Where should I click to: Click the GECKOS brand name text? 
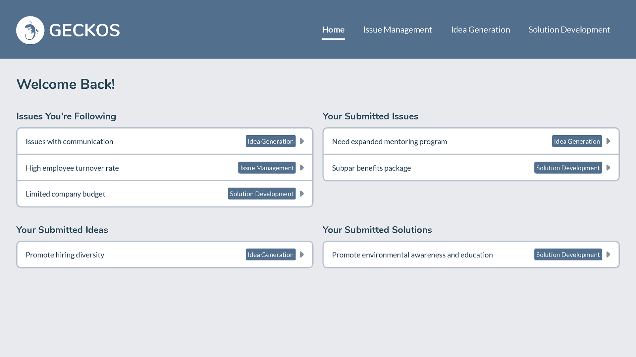point(84,30)
